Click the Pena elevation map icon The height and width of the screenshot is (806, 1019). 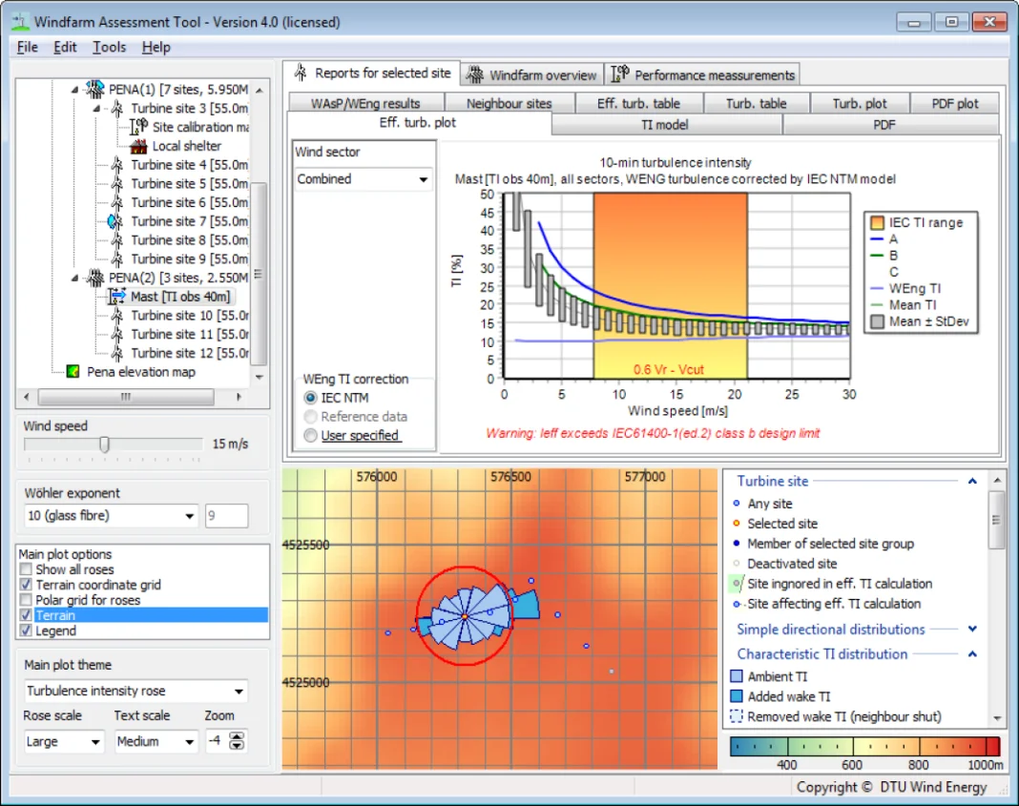click(x=73, y=372)
